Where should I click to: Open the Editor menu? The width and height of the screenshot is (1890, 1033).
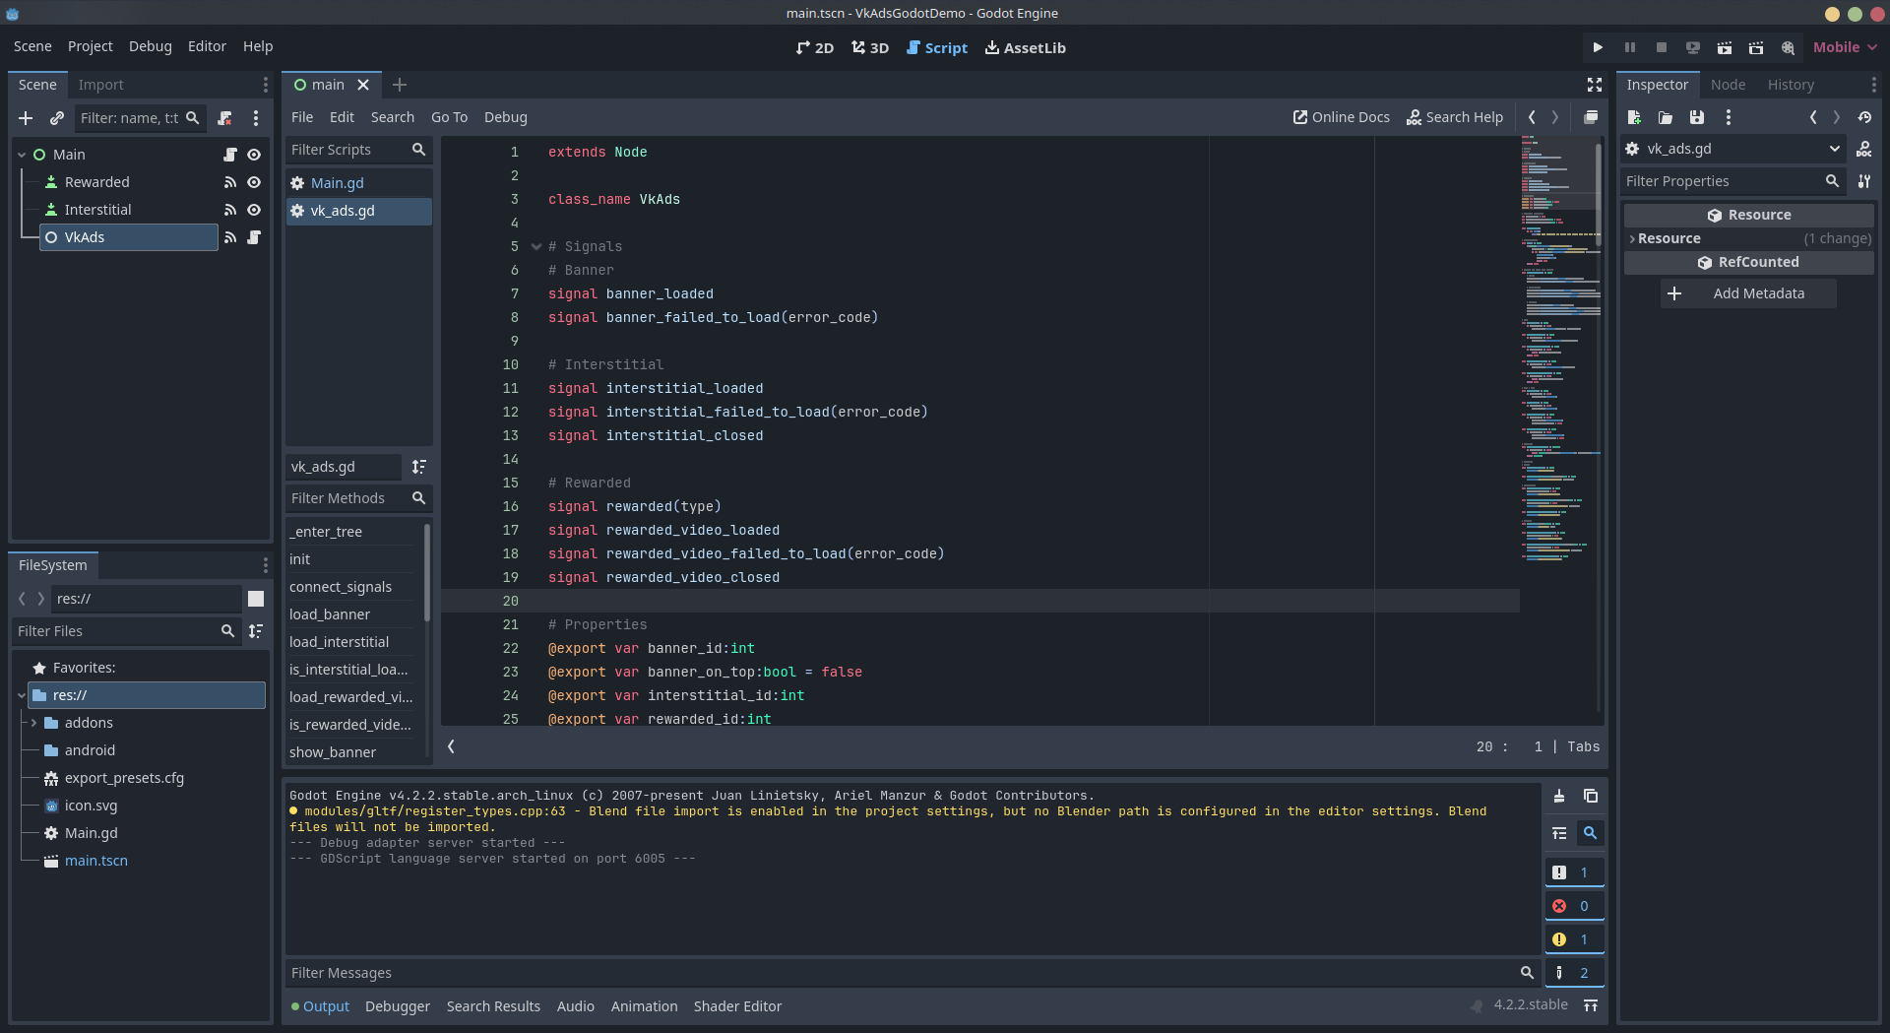tap(207, 46)
